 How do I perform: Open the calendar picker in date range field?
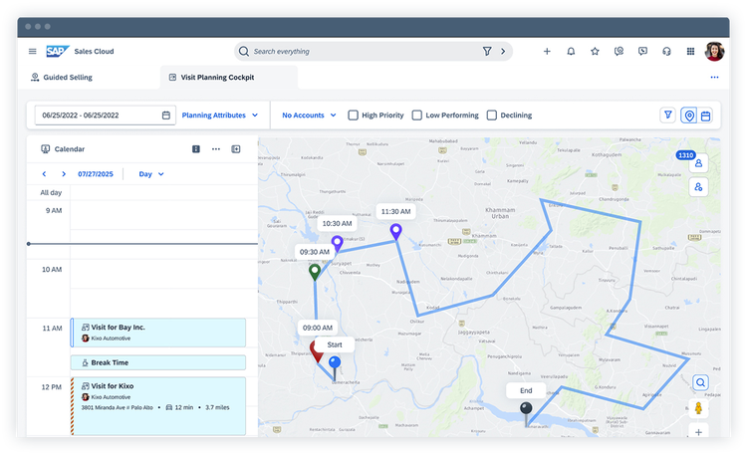click(165, 115)
